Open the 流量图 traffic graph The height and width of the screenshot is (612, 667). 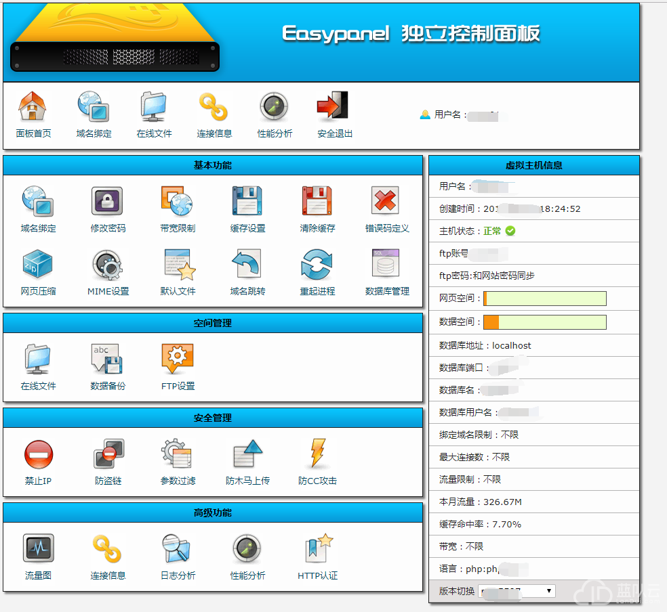(x=39, y=550)
